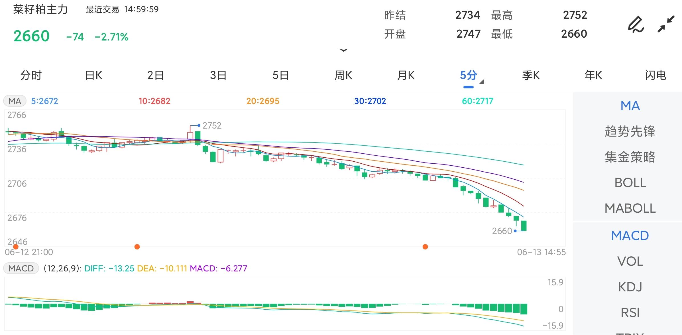Click the MA indicator pill label
Image resolution: width=682 pixels, height=335 pixels.
click(x=15, y=101)
